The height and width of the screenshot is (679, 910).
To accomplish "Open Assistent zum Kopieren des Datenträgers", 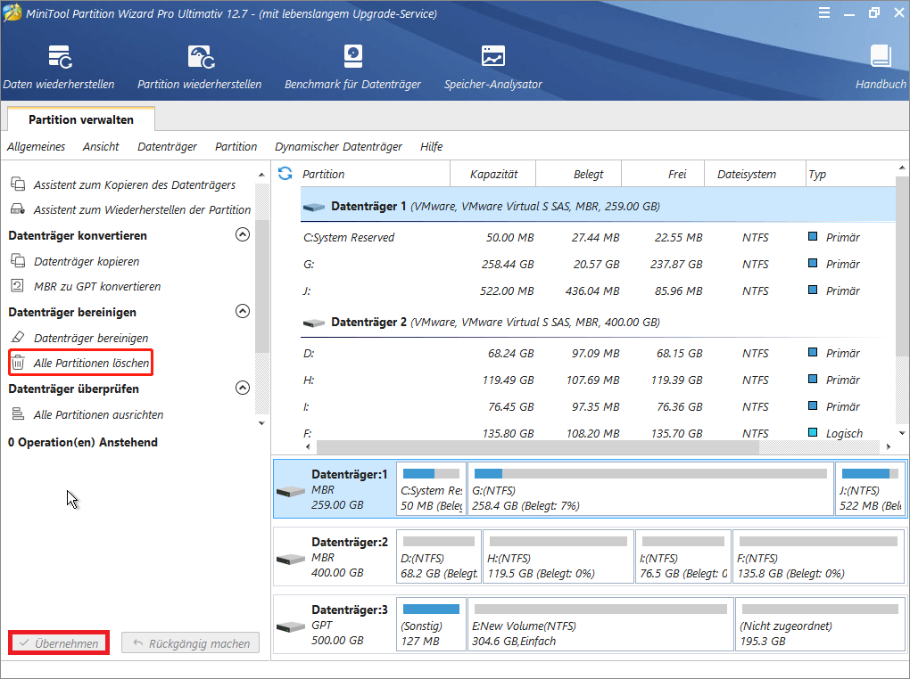I will click(135, 185).
